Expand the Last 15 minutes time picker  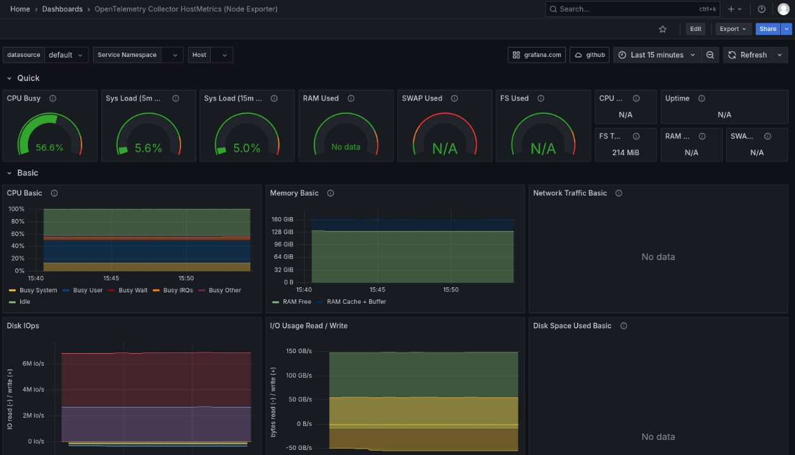pyautogui.click(x=657, y=55)
